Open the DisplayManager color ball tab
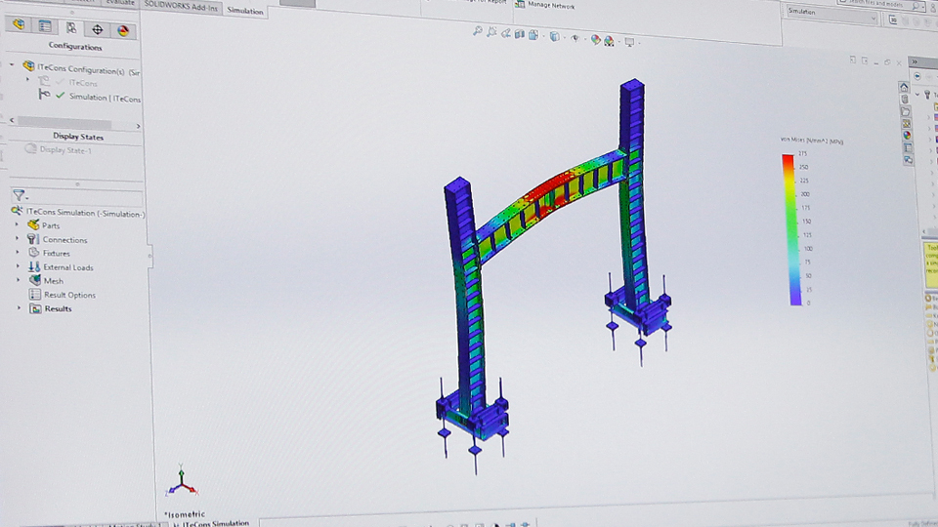938x527 pixels. 123,29
